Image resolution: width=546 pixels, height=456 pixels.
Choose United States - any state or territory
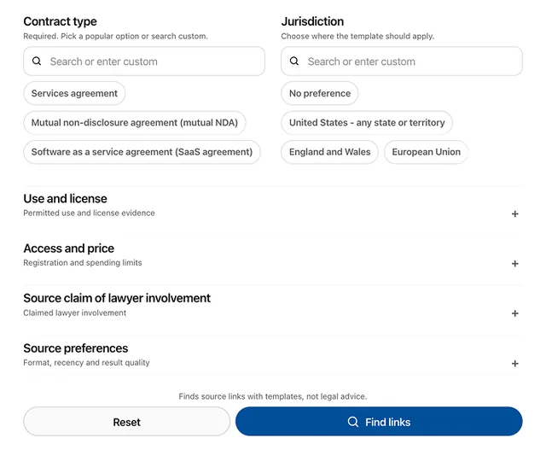click(x=367, y=122)
